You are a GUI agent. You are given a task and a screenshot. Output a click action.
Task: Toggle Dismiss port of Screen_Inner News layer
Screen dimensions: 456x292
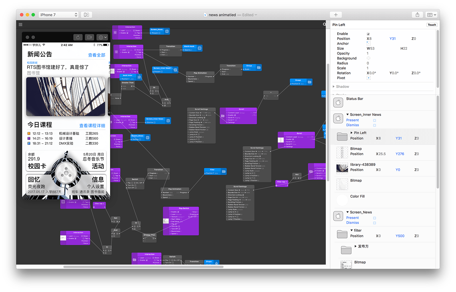pyautogui.click(x=375, y=125)
